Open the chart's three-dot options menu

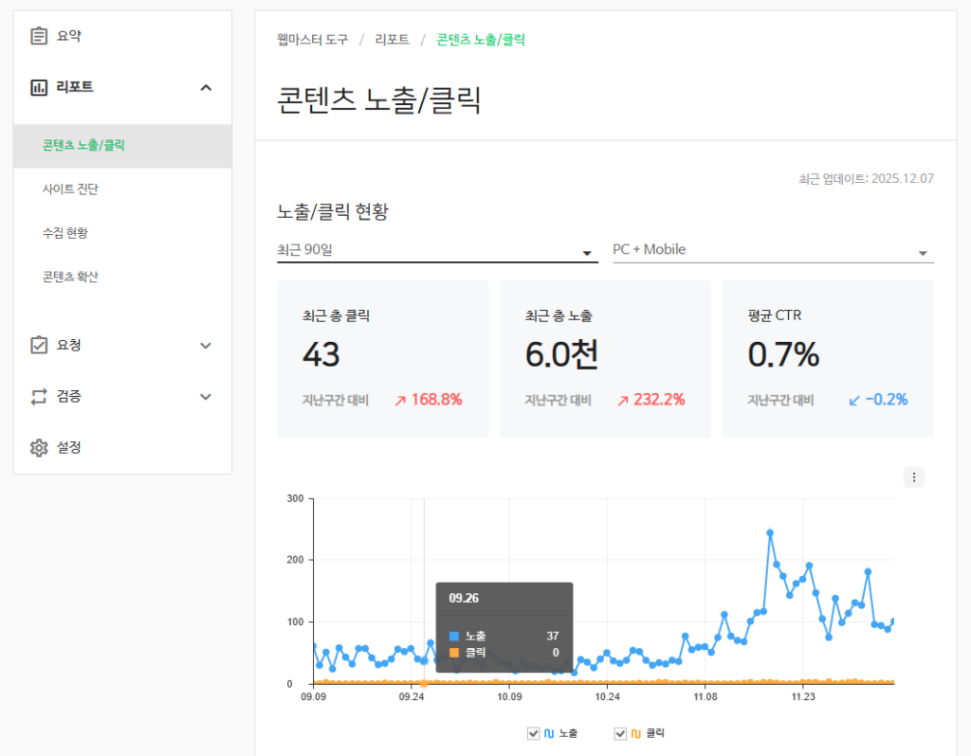click(x=914, y=477)
